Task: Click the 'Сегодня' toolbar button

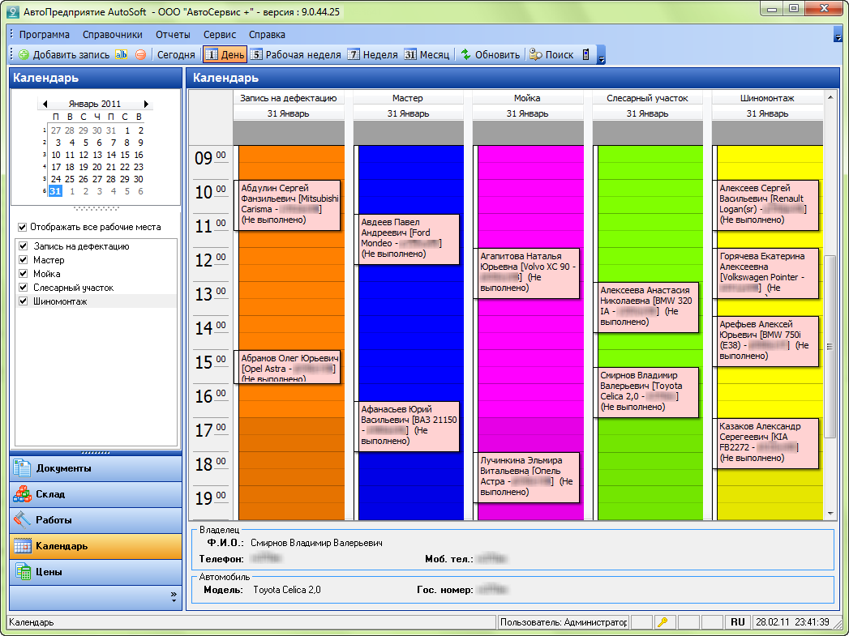Action: coord(176,55)
